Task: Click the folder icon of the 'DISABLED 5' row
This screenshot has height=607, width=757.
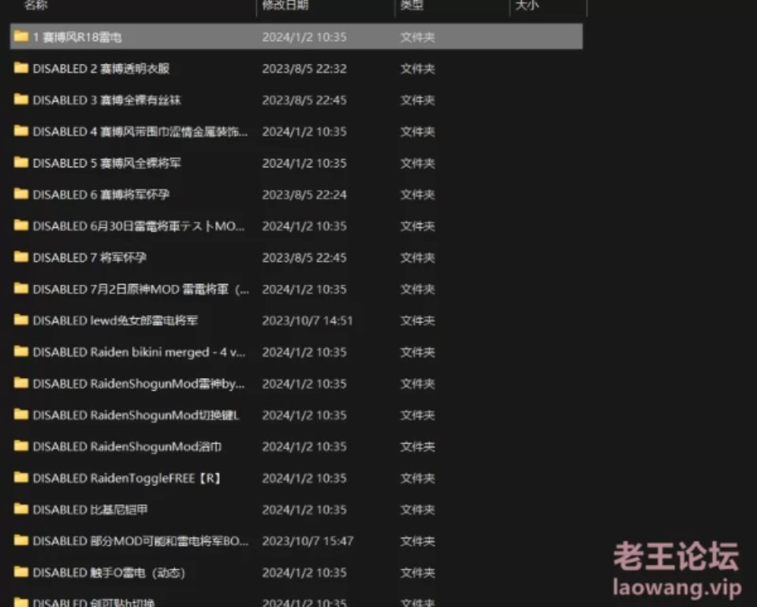Action: pyautogui.click(x=21, y=162)
